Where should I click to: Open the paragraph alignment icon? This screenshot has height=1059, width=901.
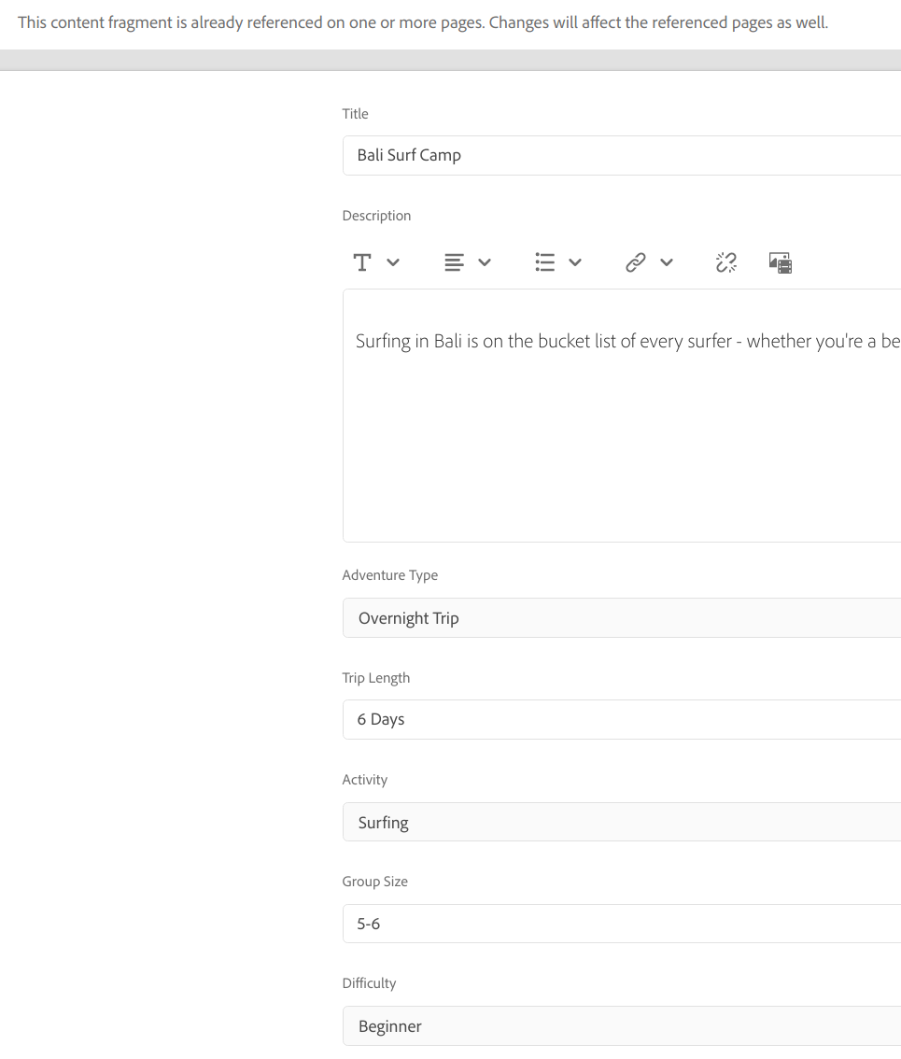click(454, 262)
